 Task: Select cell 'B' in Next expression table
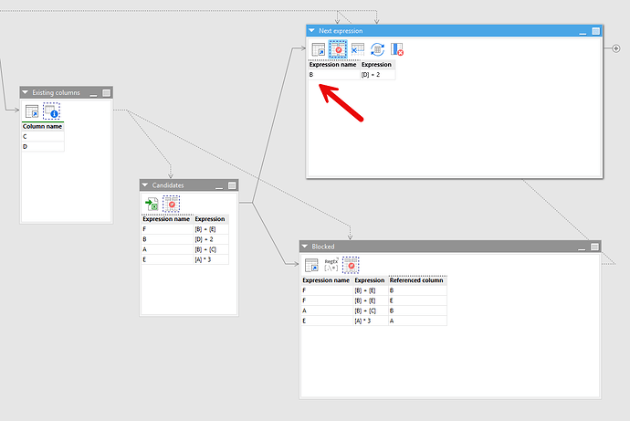point(333,74)
